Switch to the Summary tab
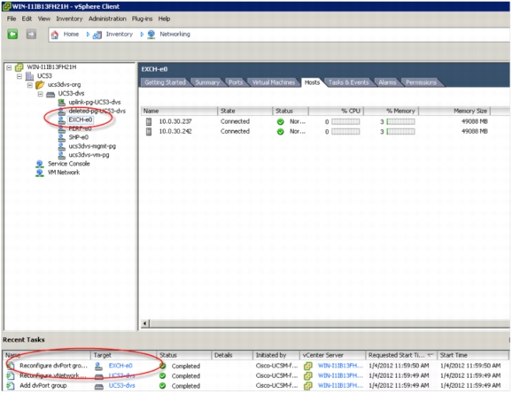The height and width of the screenshot is (394, 512). [207, 82]
